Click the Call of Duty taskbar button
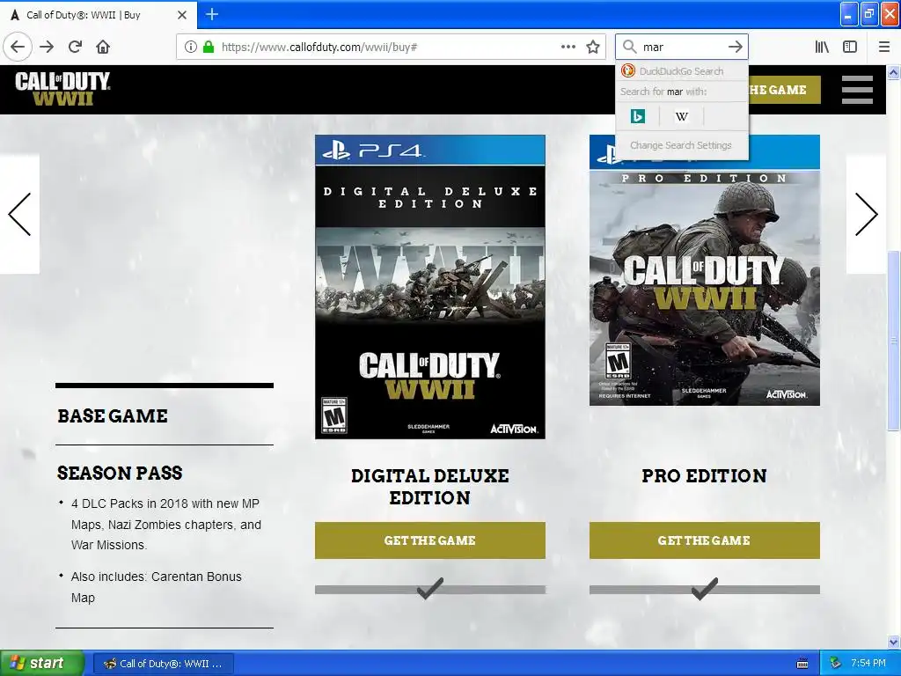Screen dimensions: 901x676 click(164, 664)
